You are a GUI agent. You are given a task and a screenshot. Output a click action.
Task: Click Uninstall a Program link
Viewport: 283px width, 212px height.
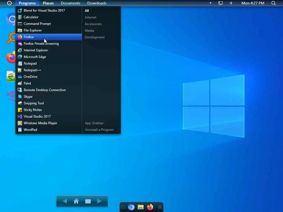click(x=99, y=130)
